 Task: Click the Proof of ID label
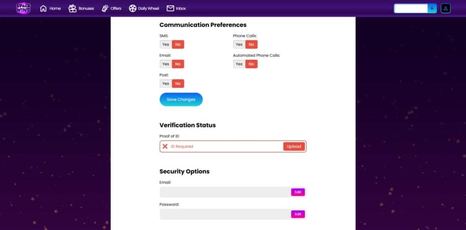169,136
